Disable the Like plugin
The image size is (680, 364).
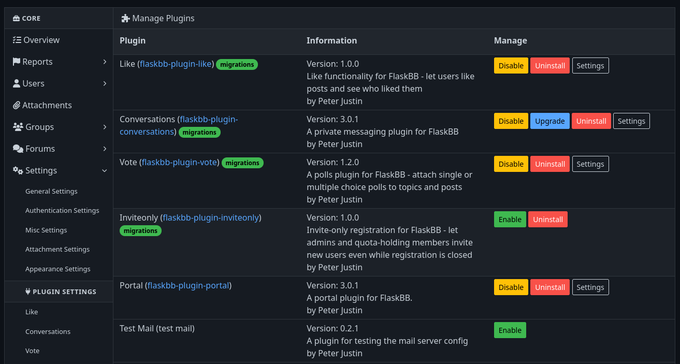[511, 66]
